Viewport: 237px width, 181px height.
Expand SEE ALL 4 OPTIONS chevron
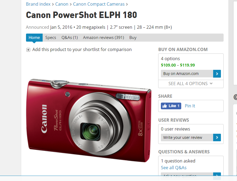tap(211, 84)
